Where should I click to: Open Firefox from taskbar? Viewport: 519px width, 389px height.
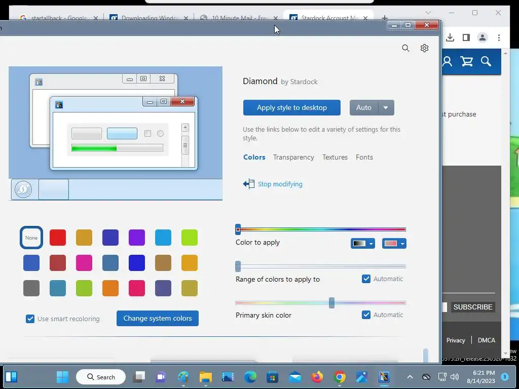[x=317, y=377]
